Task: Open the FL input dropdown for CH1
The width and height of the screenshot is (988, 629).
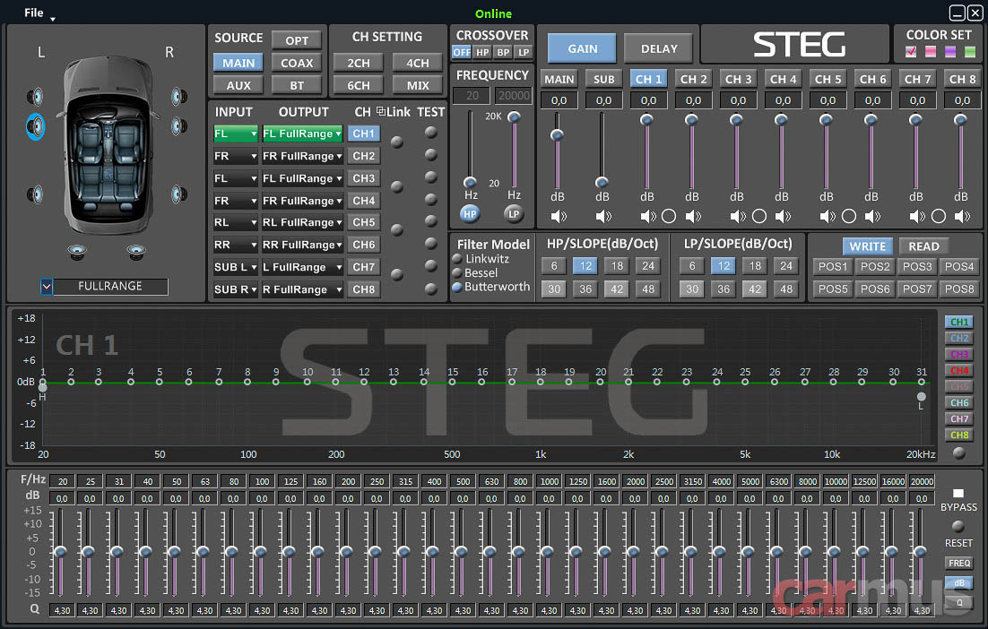Action: click(x=236, y=134)
